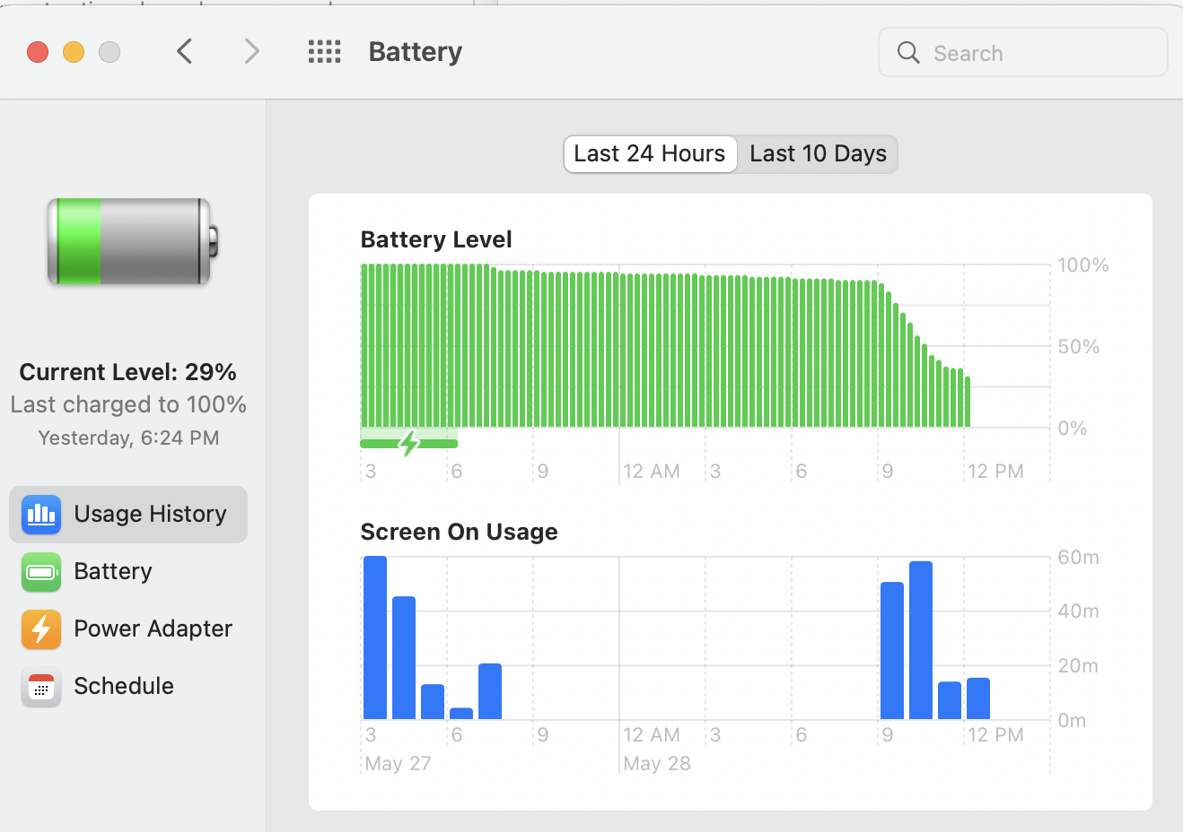Viewport: 1183px width, 832px height.
Task: Switch to Last 10 Days view
Action: tap(818, 154)
